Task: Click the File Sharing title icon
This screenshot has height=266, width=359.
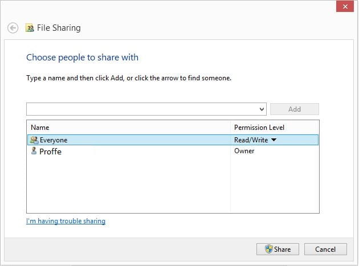Action: pos(30,28)
